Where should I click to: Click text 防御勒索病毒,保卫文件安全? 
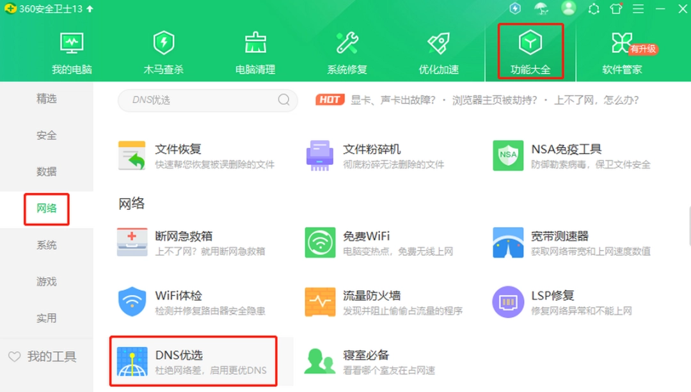(x=591, y=165)
